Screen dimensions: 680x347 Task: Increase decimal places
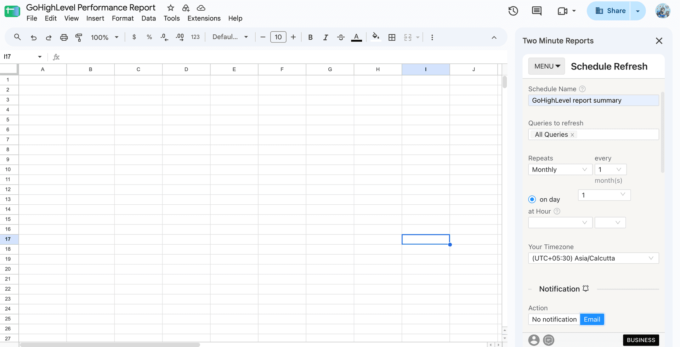(x=180, y=37)
